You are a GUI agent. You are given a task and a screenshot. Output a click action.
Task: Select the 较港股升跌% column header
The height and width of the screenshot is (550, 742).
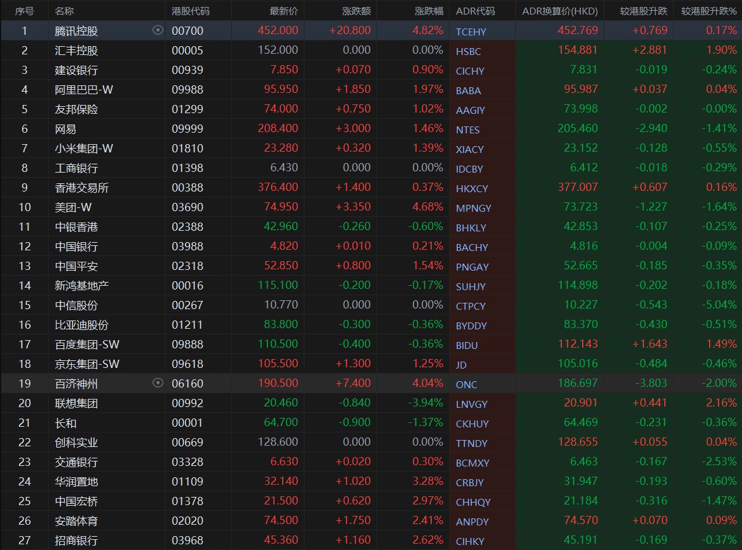[709, 11]
